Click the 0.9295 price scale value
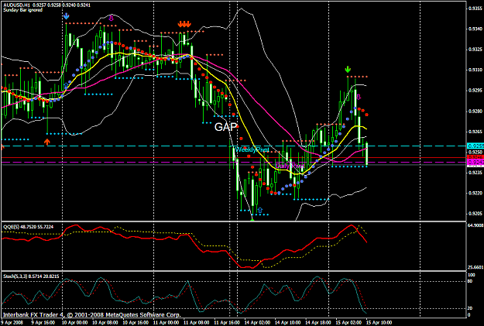Viewport: 484px width, 326px height. [x=475, y=91]
